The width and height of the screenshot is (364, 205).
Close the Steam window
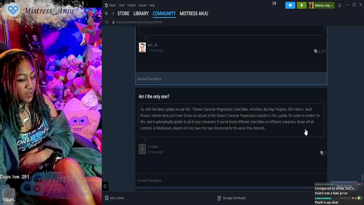click(361, 5)
